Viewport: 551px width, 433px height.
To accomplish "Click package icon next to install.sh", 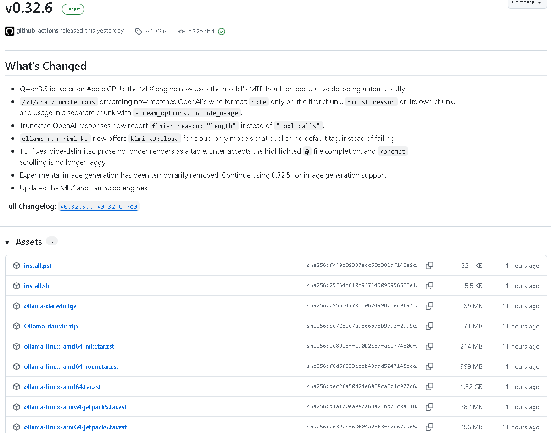I will (x=17, y=286).
